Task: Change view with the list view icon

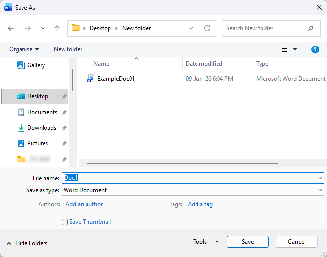Action: click(284, 49)
